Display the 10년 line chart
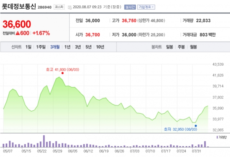 point(100,47)
